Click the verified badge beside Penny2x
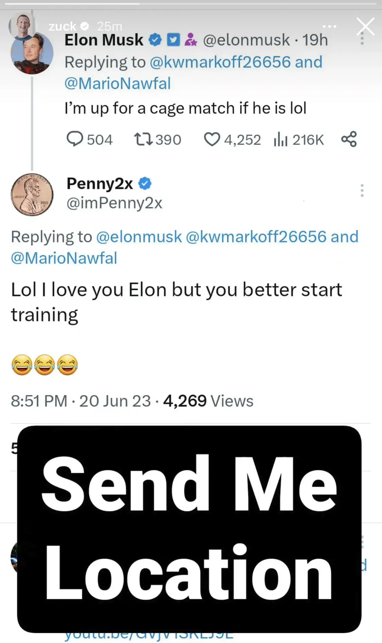 coord(145,183)
